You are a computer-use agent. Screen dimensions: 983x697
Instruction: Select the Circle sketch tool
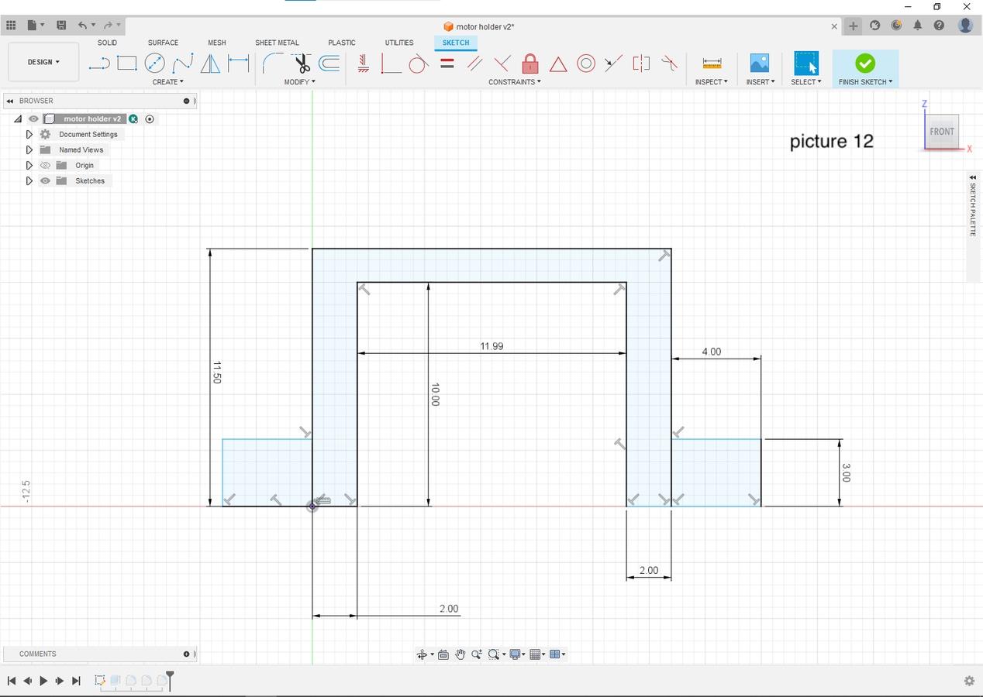154,64
